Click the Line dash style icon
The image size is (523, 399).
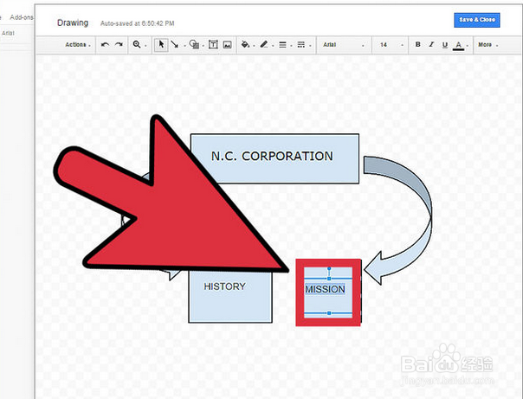coord(300,45)
